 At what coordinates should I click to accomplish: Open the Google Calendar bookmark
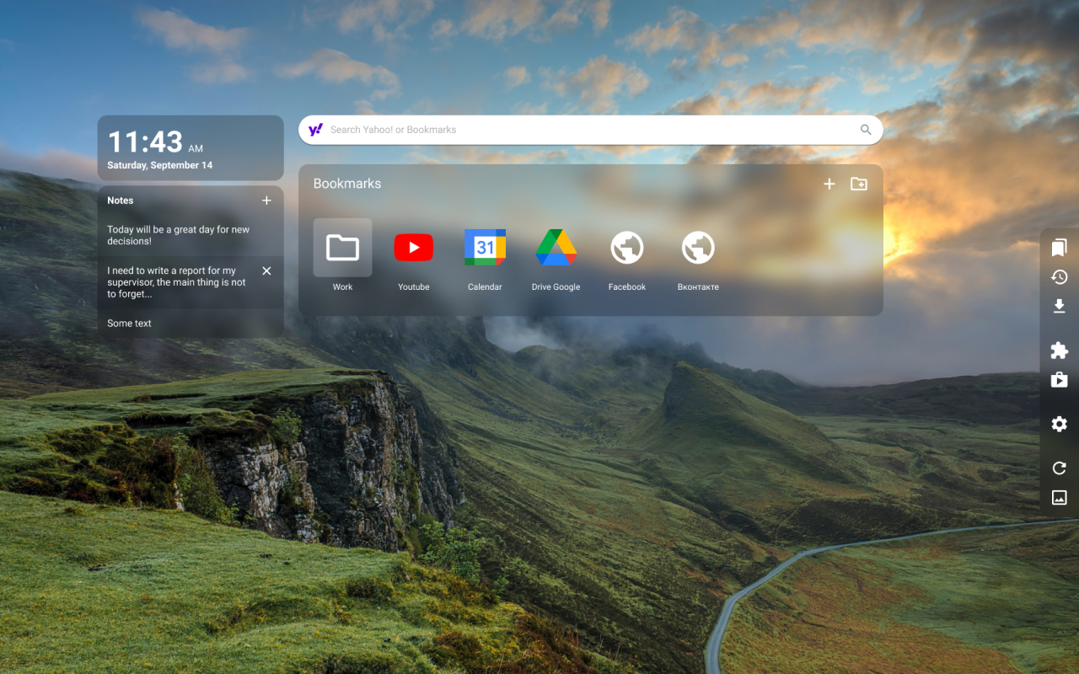485,255
